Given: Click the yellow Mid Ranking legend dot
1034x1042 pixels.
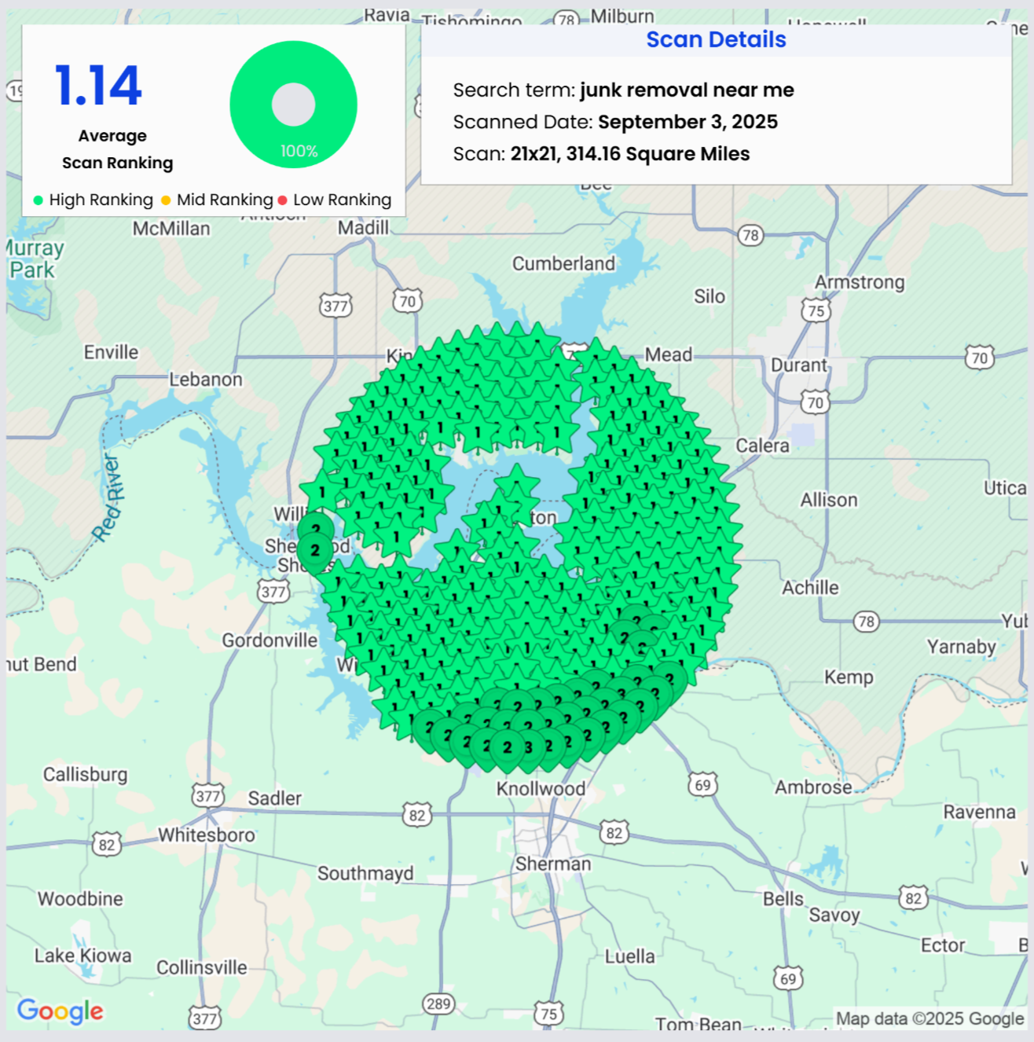Looking at the screenshot, I should pos(166,200).
